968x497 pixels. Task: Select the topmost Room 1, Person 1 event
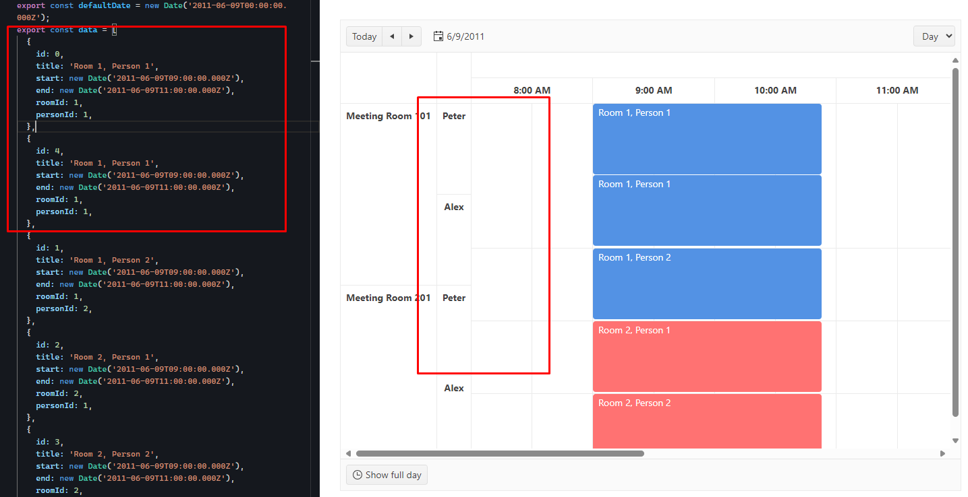click(706, 139)
